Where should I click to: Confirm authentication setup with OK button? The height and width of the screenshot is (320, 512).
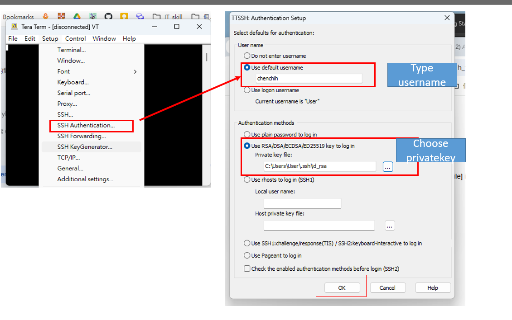(x=342, y=288)
